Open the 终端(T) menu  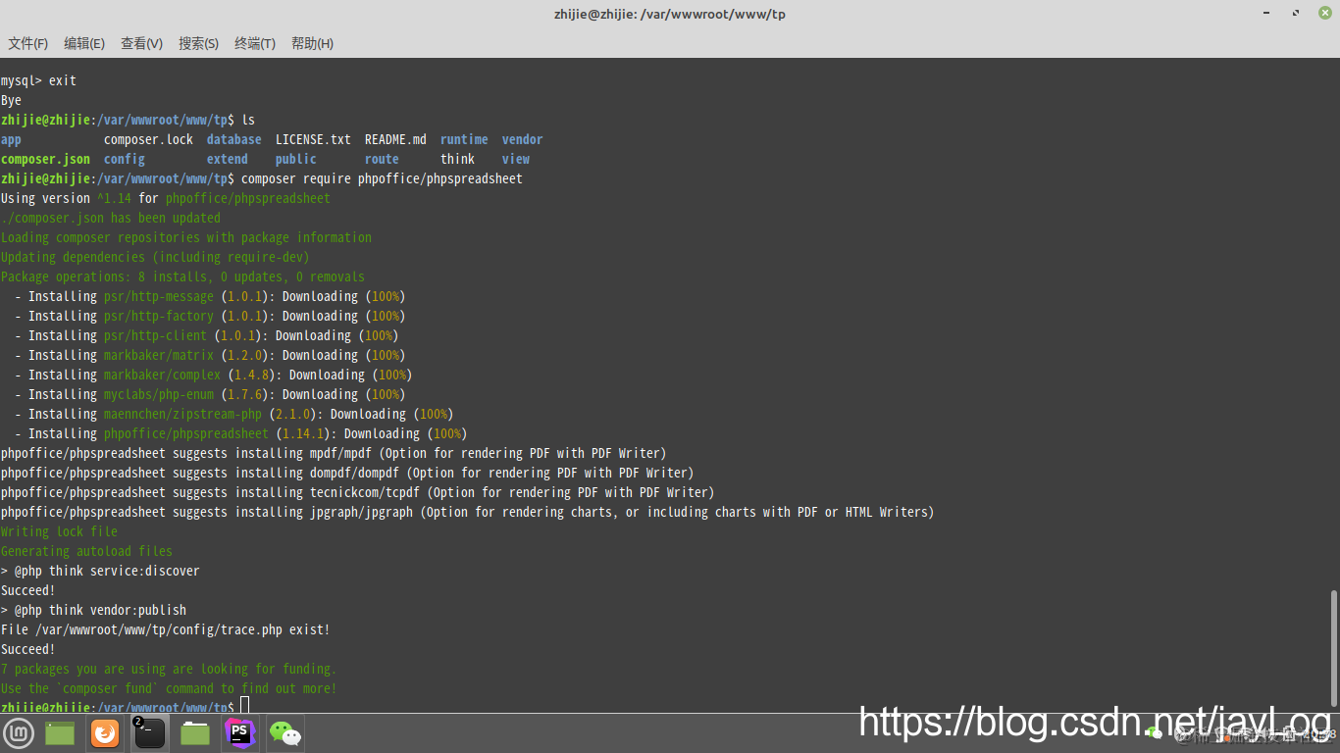tap(254, 43)
